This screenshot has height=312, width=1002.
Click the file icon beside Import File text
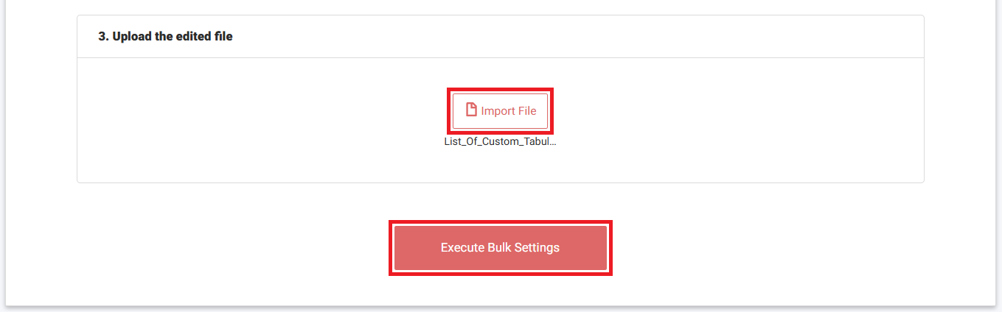[471, 110]
